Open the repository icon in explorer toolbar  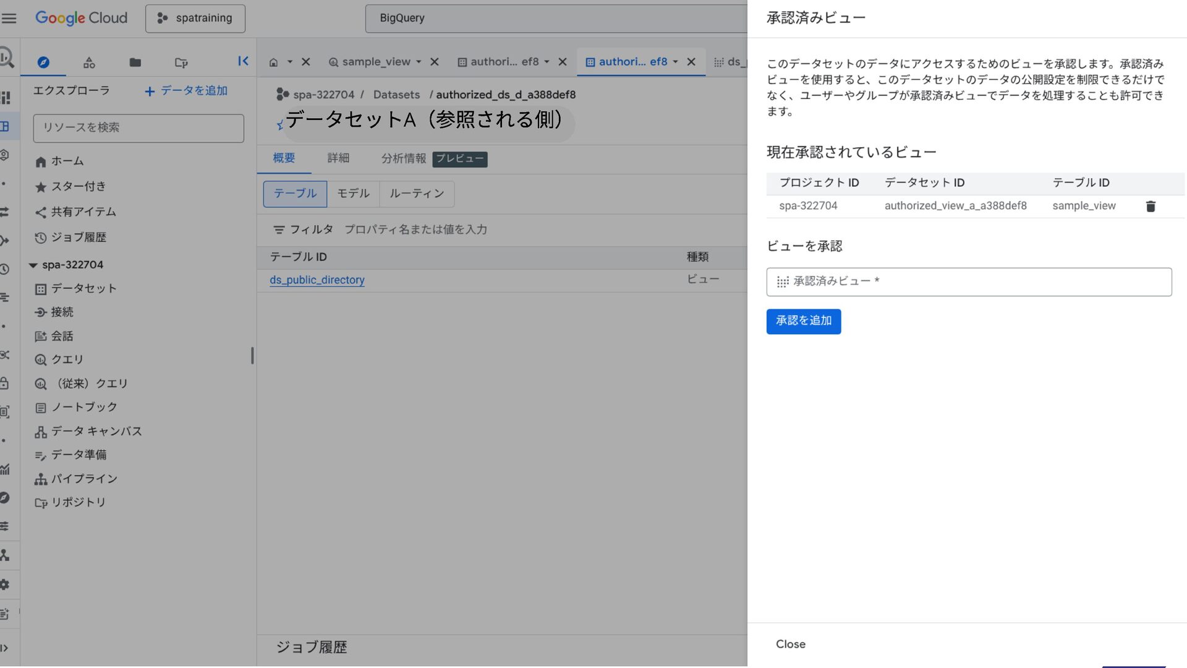click(181, 62)
